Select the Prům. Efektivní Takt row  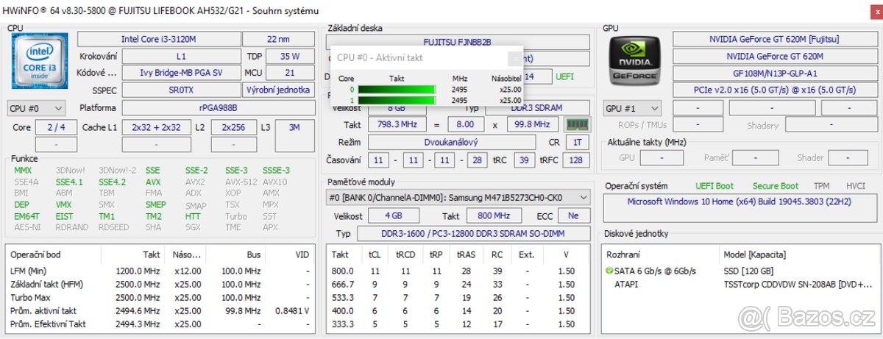click(160, 324)
